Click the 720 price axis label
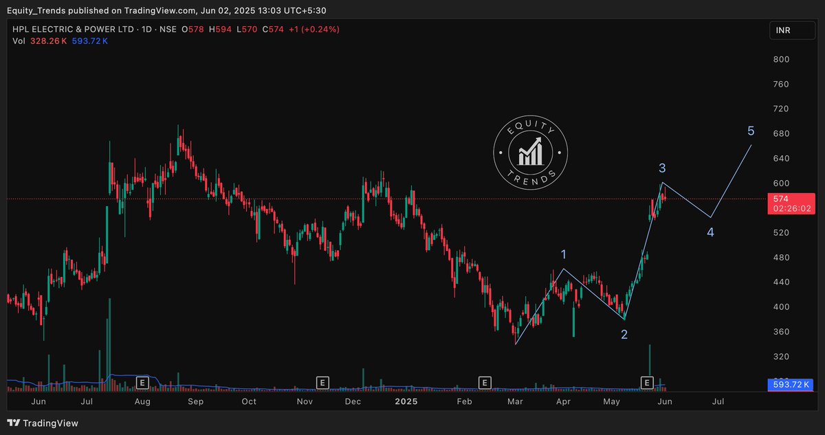Viewport: 825px width, 435px height. pyautogui.click(x=782, y=109)
